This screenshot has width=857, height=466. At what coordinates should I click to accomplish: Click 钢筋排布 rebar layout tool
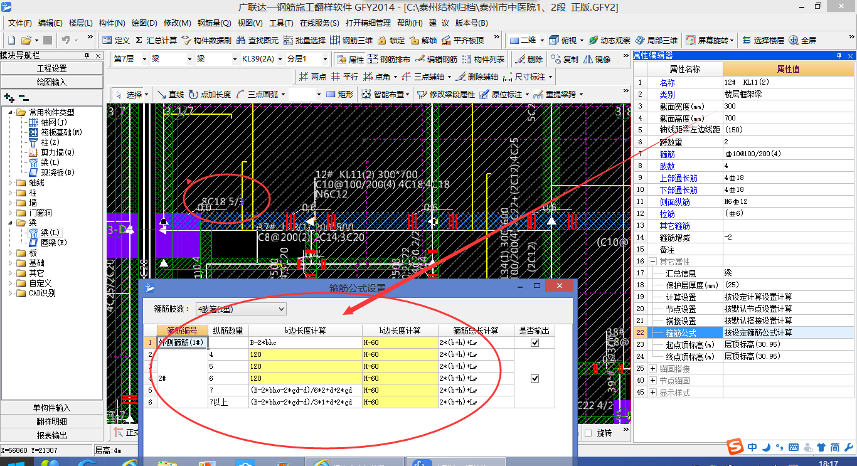(x=389, y=60)
